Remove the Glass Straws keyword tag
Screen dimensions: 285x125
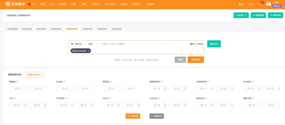pyautogui.click(x=89, y=51)
